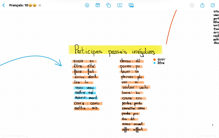Viewport: 219px width, 138px height.
Task: Select the "avoir: eu" handwritten entry
Action: coord(83,61)
